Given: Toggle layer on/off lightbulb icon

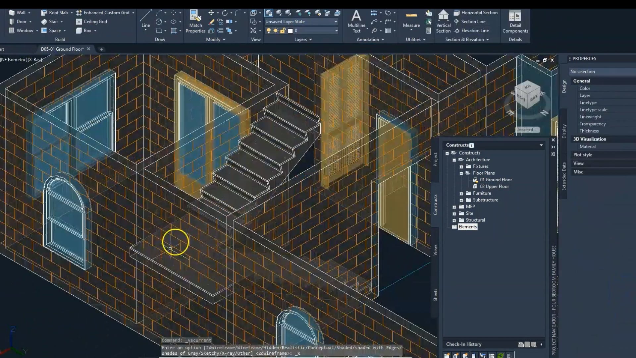Looking at the screenshot, I should coord(269,30).
